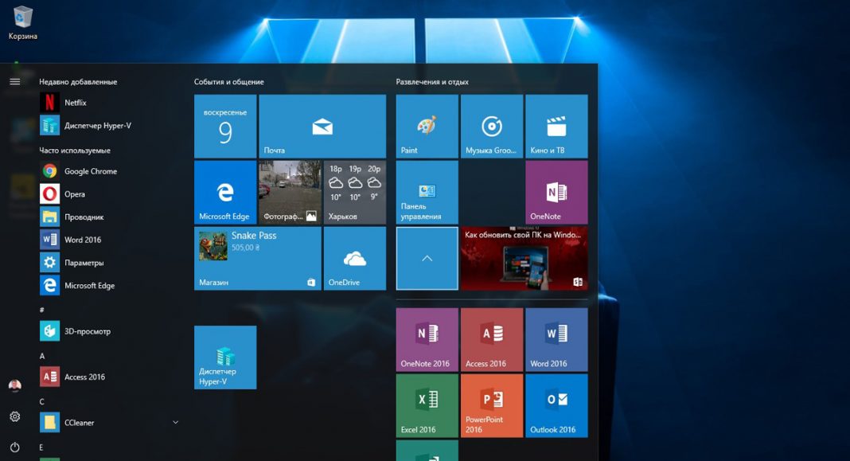Click the letter E index header
Viewport: 850px width, 461px height.
41,447
